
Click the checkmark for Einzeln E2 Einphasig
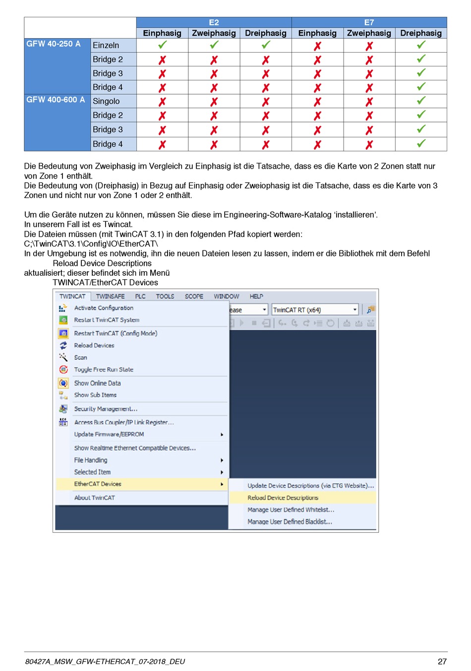click(x=162, y=45)
